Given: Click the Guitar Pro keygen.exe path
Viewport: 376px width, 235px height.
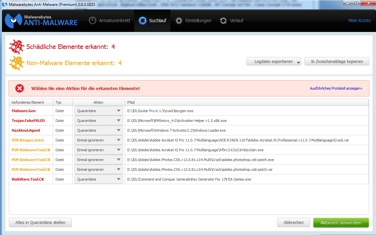Looking at the screenshot, I should (x=160, y=111).
